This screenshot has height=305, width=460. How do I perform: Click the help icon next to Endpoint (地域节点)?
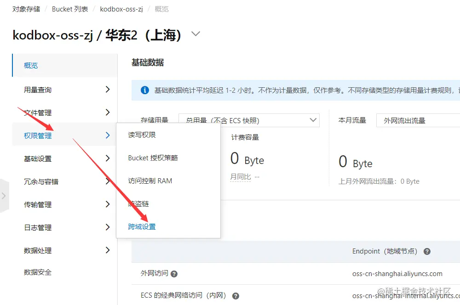pyautogui.click(x=427, y=251)
